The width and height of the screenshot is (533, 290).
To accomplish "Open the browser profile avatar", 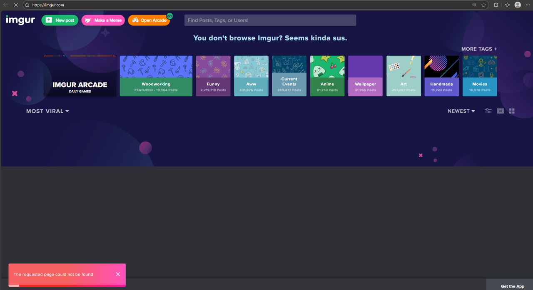I will click(x=518, y=5).
